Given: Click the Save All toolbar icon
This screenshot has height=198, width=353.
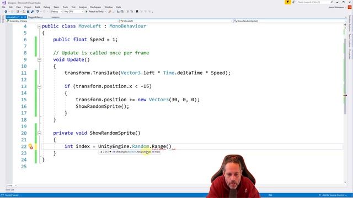Looking at the screenshot, I should click(x=32, y=12).
